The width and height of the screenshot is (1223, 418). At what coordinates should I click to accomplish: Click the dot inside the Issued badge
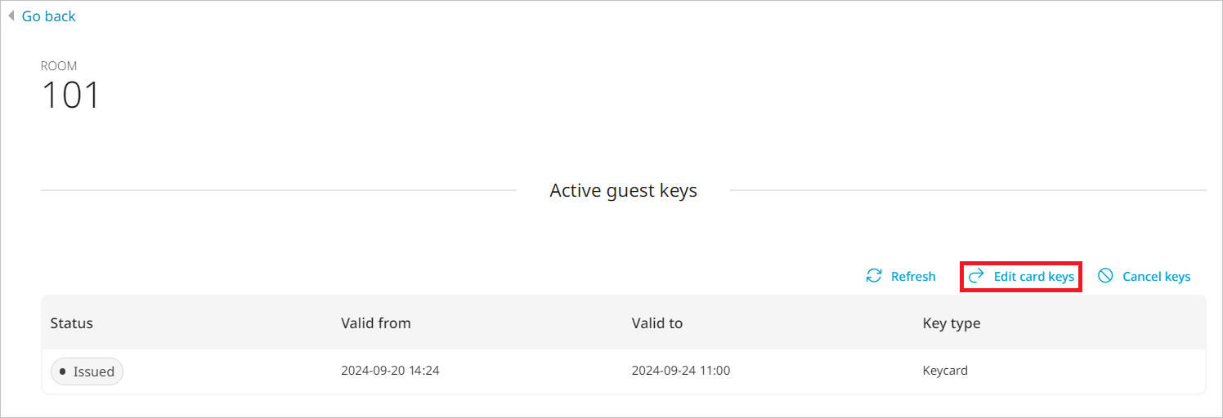pos(63,371)
